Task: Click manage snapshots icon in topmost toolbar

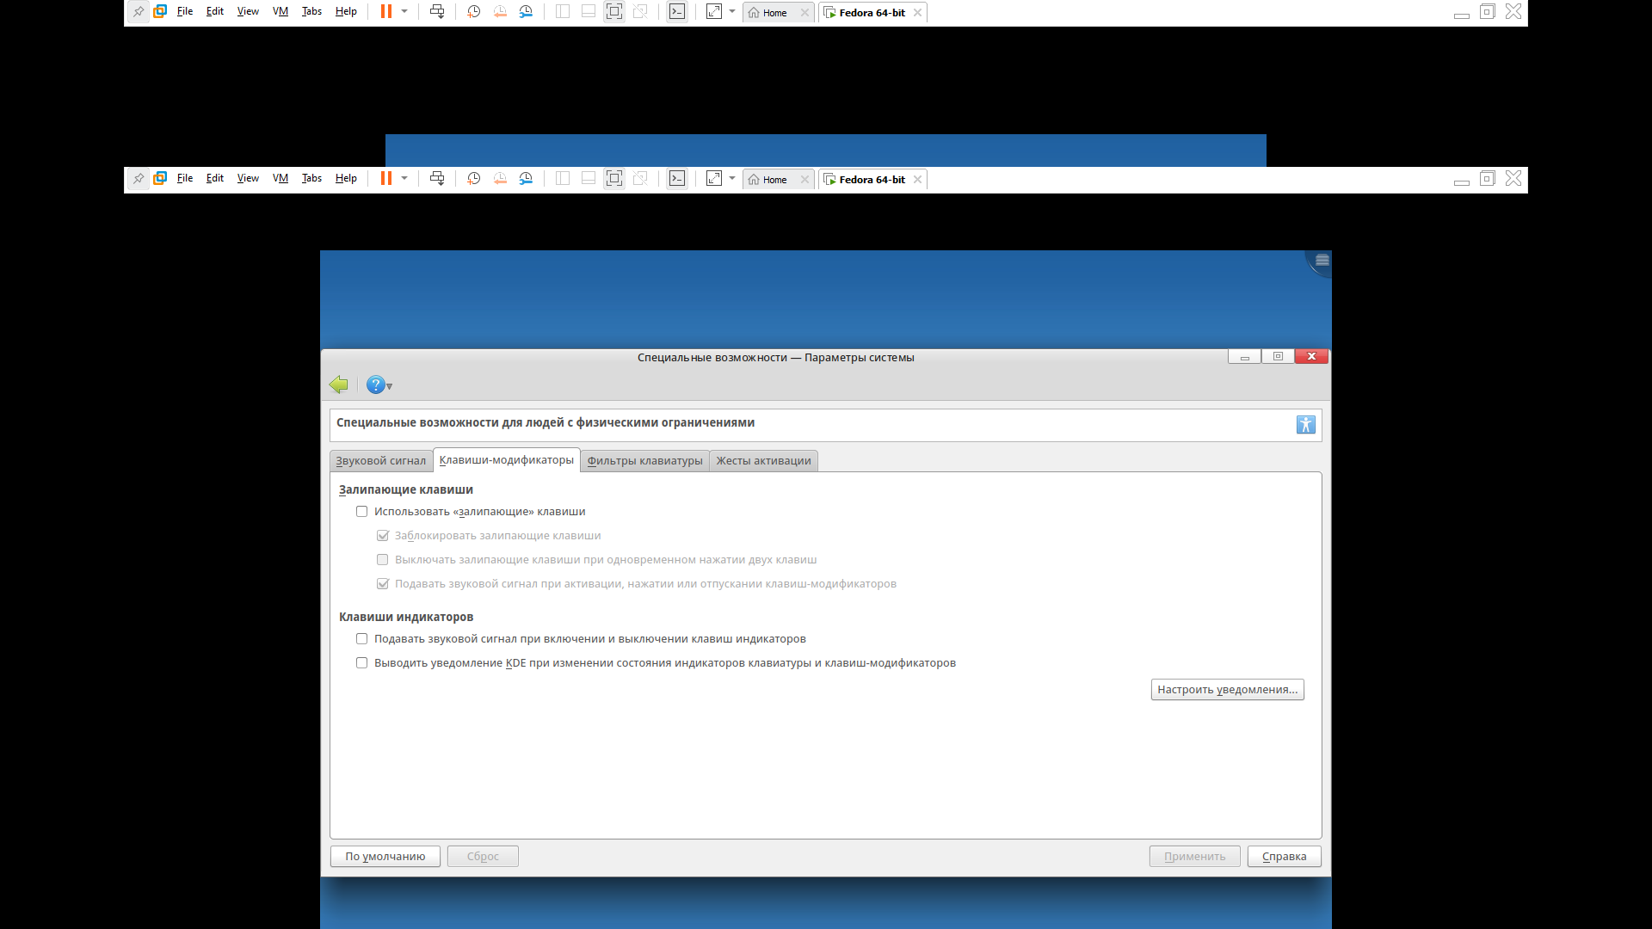Action: point(526,12)
